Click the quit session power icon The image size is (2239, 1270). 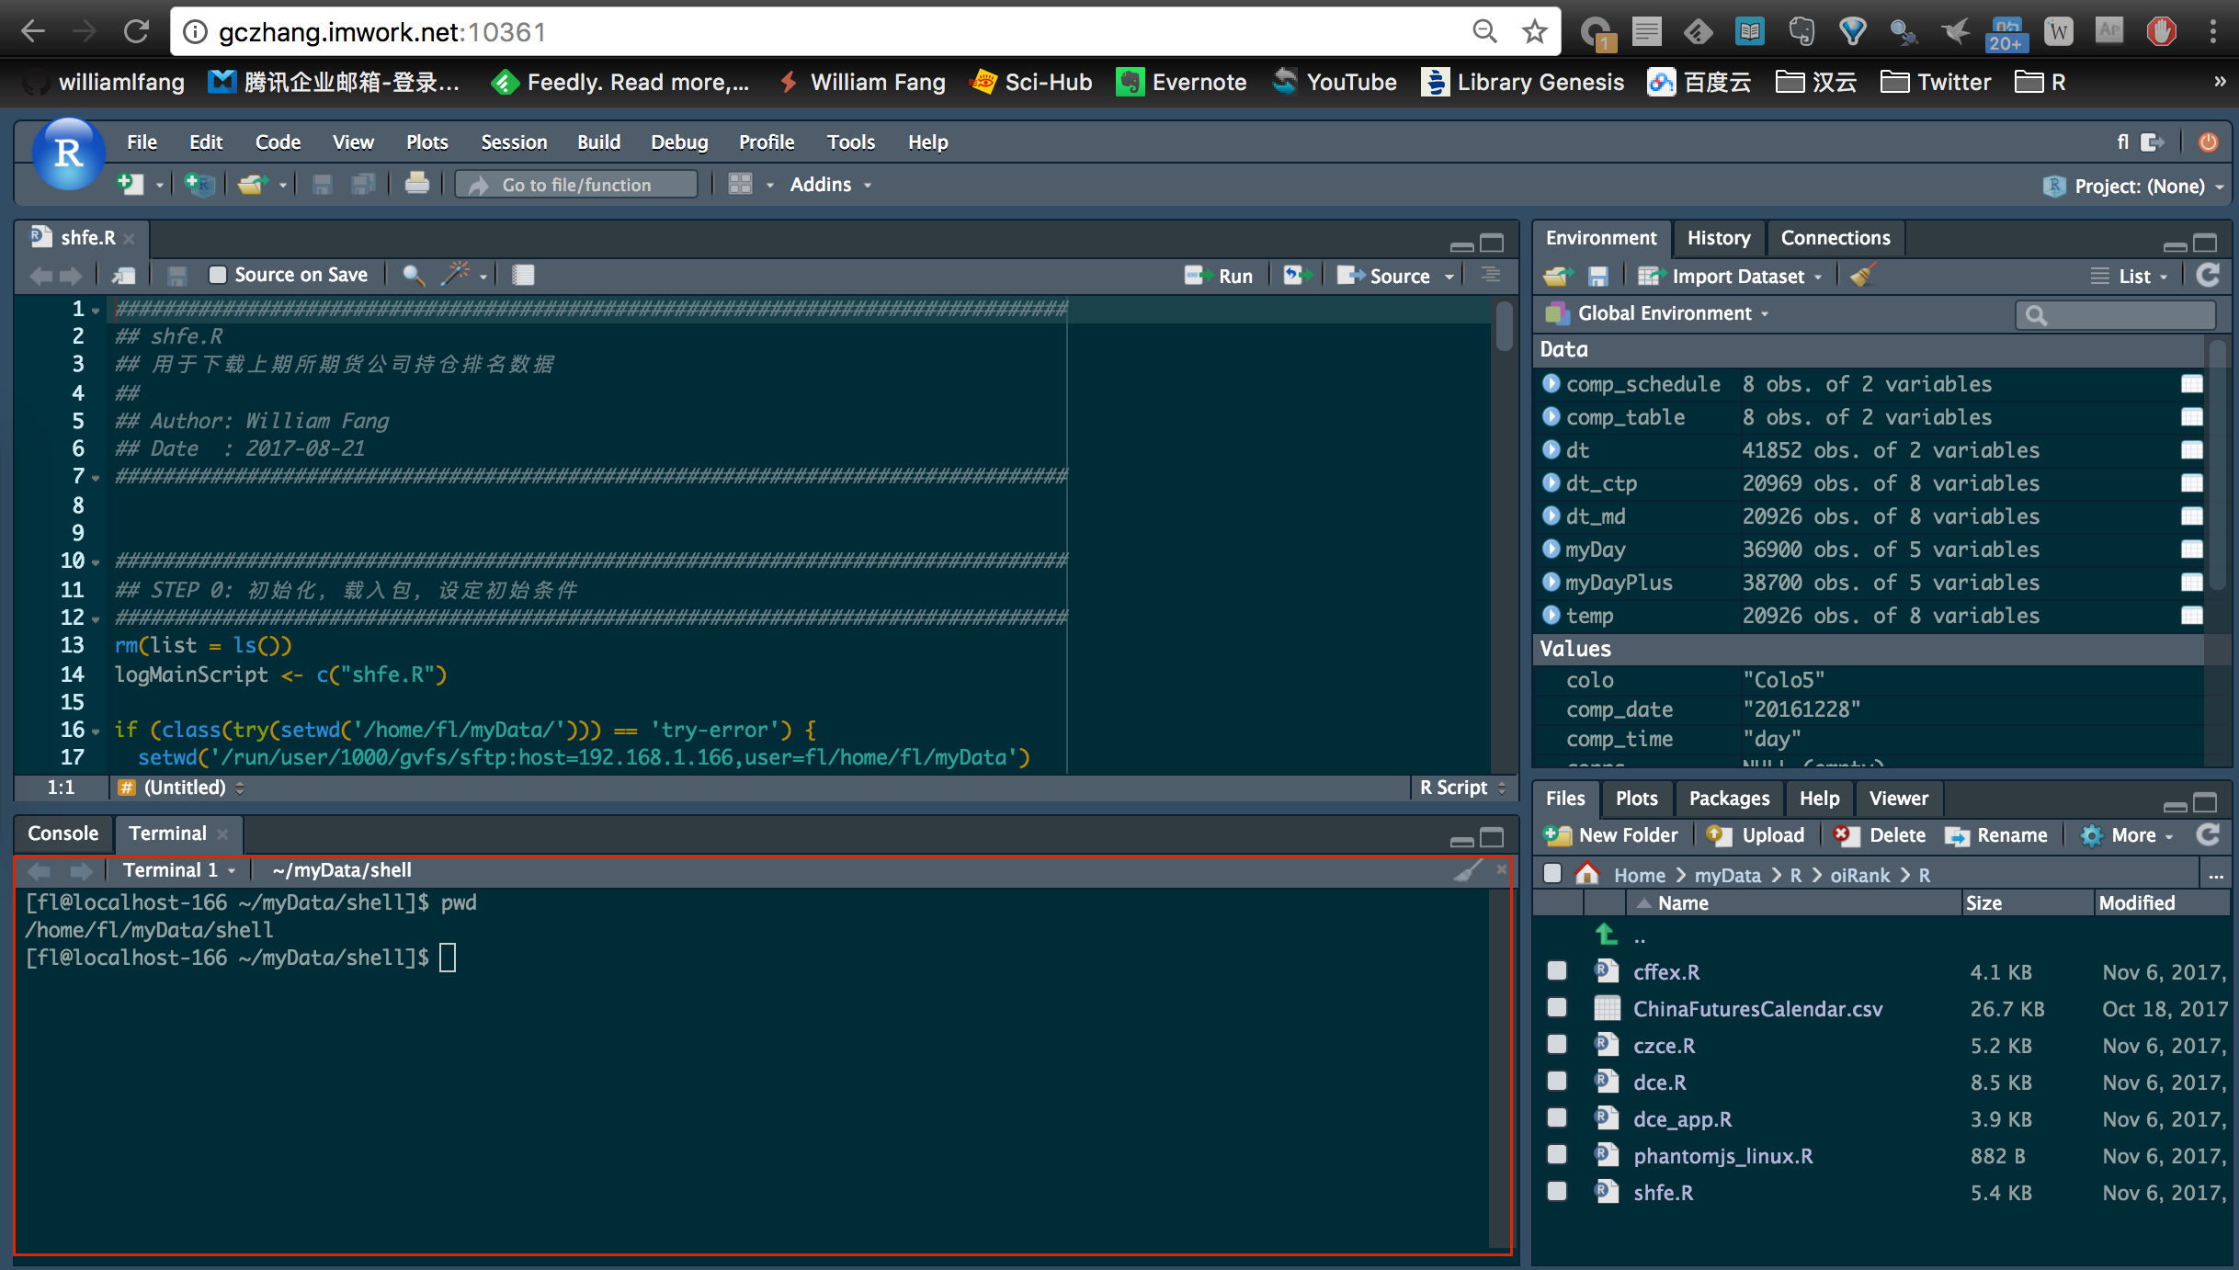tap(2208, 142)
